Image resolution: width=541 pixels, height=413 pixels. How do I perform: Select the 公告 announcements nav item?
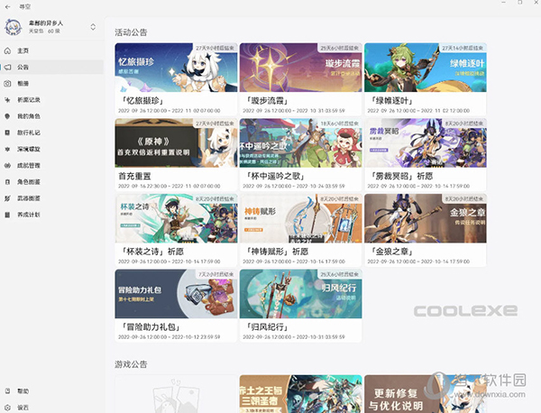click(51, 67)
